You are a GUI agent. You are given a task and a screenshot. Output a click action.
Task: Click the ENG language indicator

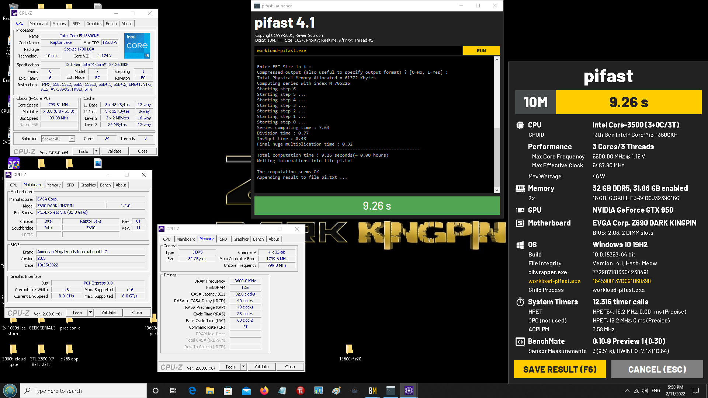click(656, 391)
